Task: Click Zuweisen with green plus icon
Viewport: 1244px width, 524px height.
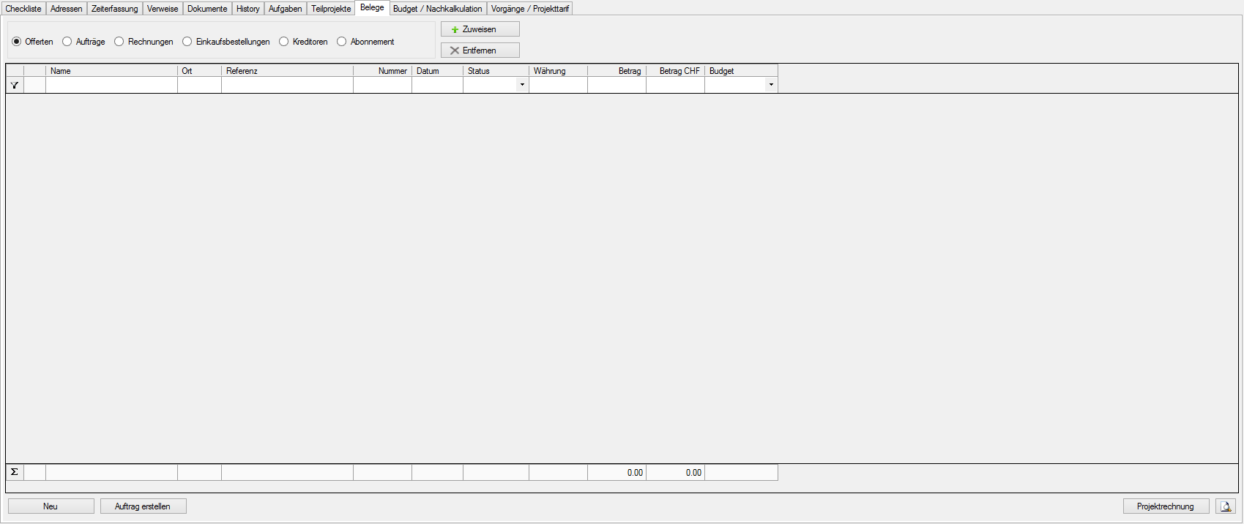Action: click(480, 29)
